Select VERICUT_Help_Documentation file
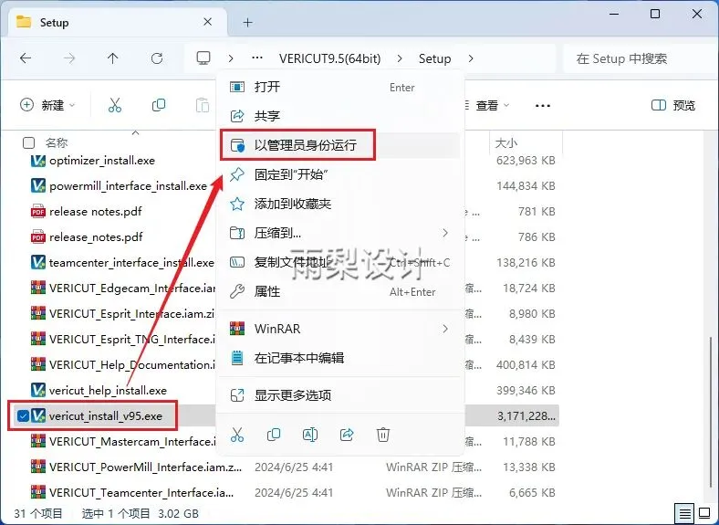719x525 pixels. [x=132, y=365]
